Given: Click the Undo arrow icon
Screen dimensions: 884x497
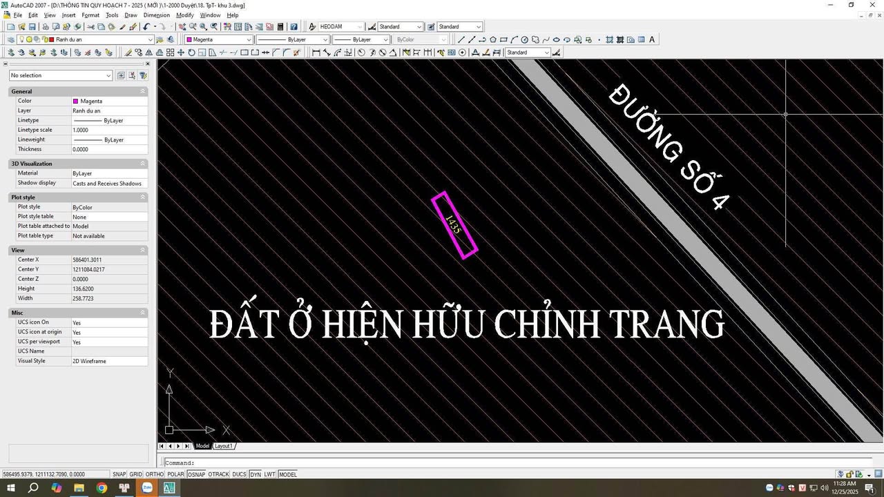Looking at the screenshot, I should pyautogui.click(x=146, y=26).
